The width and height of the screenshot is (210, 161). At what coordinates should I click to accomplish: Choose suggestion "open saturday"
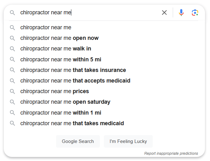(x=103, y=102)
